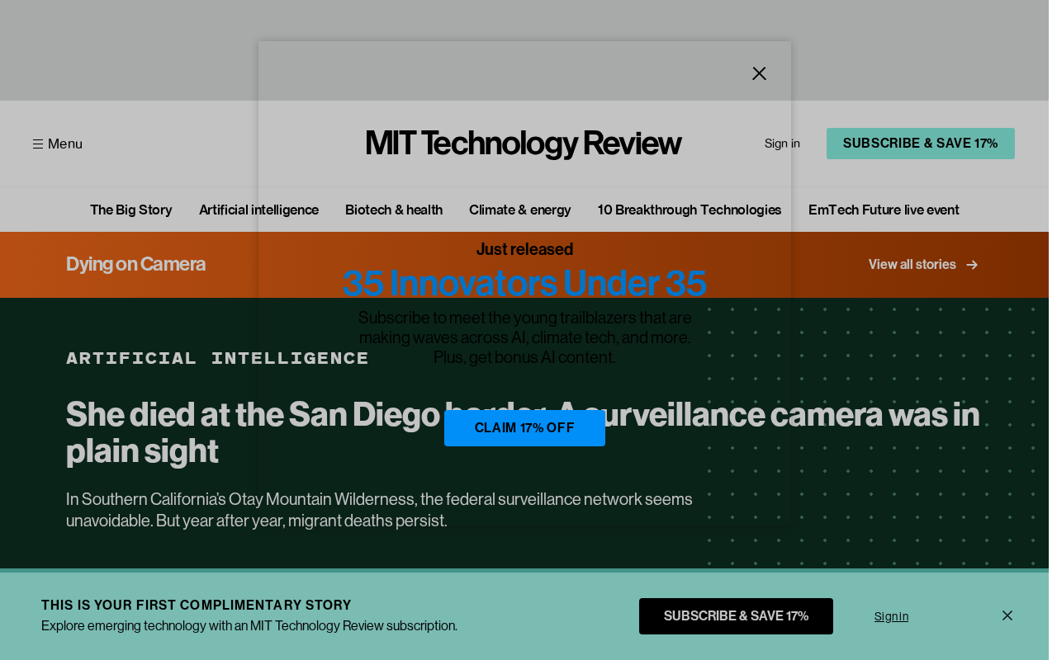This screenshot has width=1057, height=660.
Task: Click the 'Subscribe to meet the young trailblazers' text
Action: (x=524, y=337)
